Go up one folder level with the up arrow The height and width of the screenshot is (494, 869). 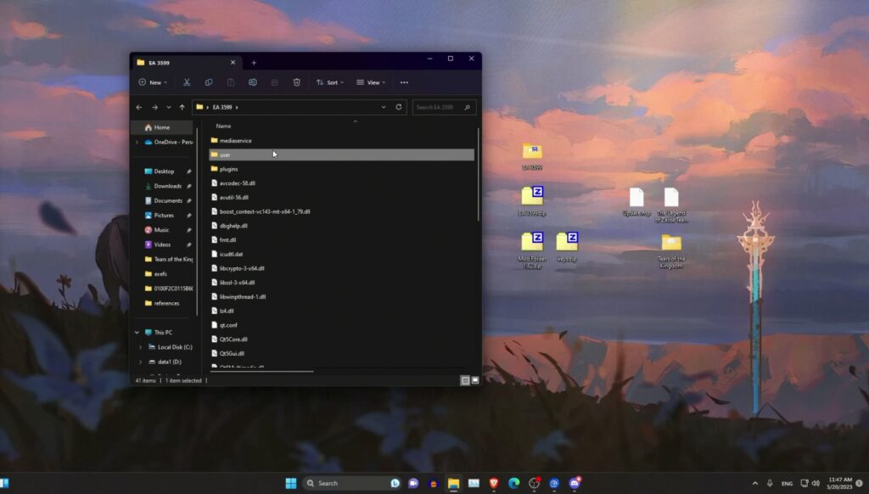182,107
